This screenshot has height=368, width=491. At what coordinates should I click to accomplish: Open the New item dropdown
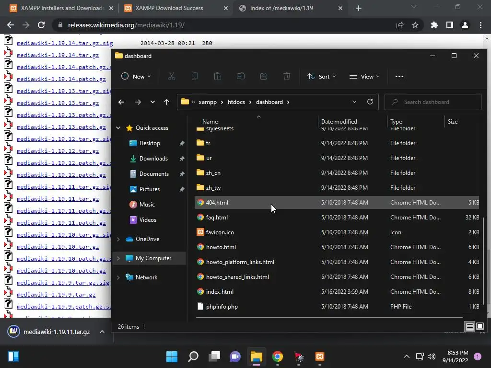coord(136,76)
